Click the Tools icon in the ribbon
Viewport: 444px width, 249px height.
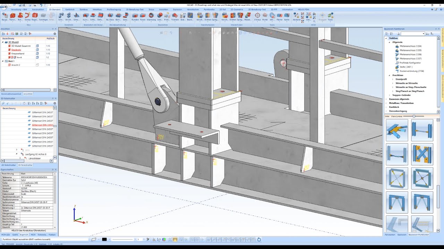[x=330, y=17]
